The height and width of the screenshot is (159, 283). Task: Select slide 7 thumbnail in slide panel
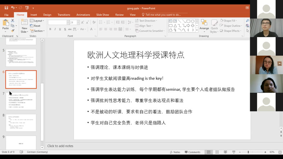[x=21, y=100]
